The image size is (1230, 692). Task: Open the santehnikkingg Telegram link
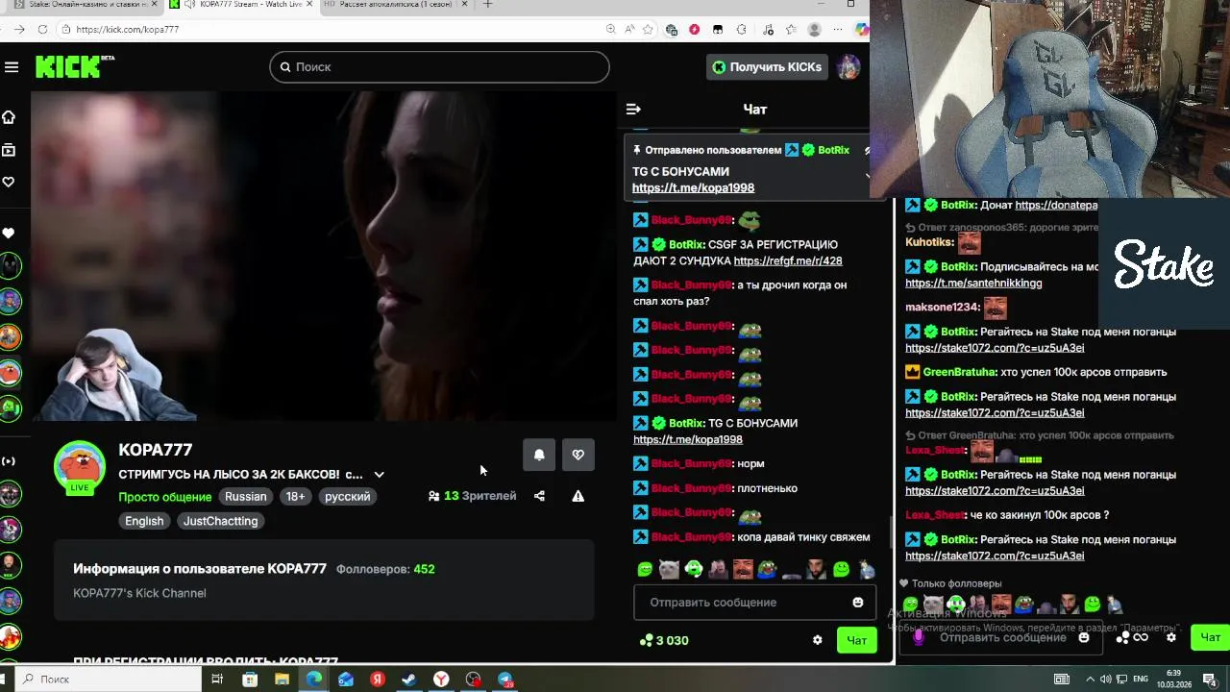coord(973,284)
